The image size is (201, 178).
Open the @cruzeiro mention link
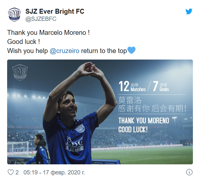(x=65, y=51)
